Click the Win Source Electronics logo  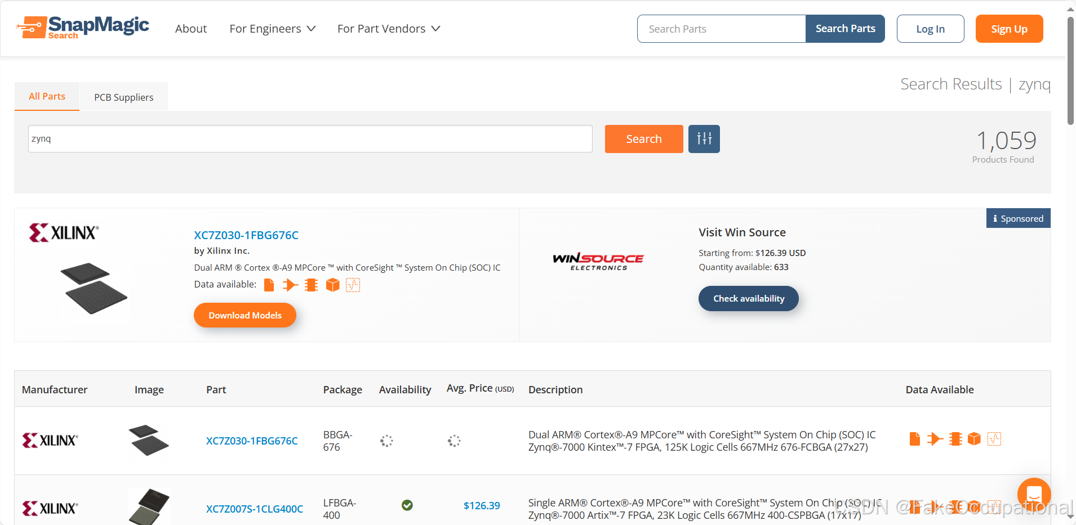(598, 262)
